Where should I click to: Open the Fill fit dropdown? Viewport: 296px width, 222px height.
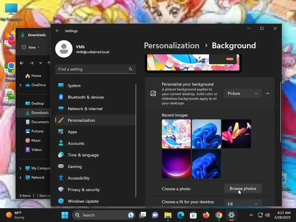243,204
